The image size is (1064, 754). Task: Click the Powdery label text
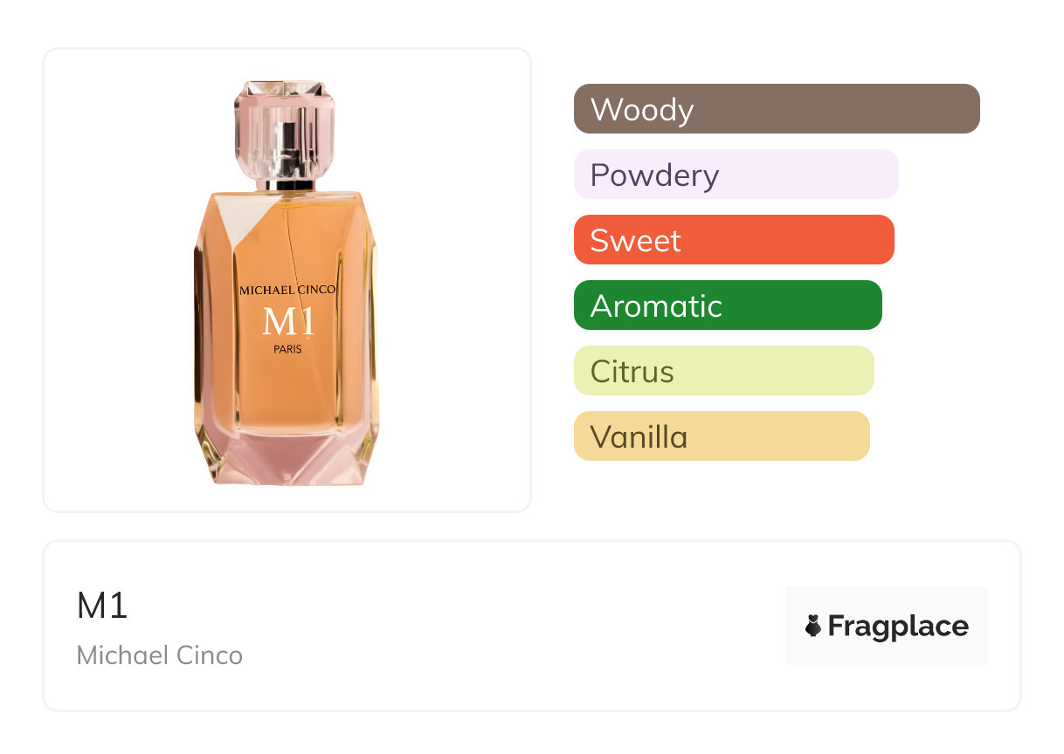coord(654,175)
